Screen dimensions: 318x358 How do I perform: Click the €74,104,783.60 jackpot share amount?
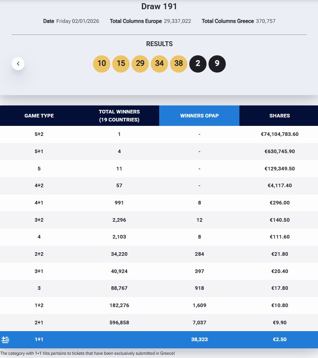pos(280,134)
